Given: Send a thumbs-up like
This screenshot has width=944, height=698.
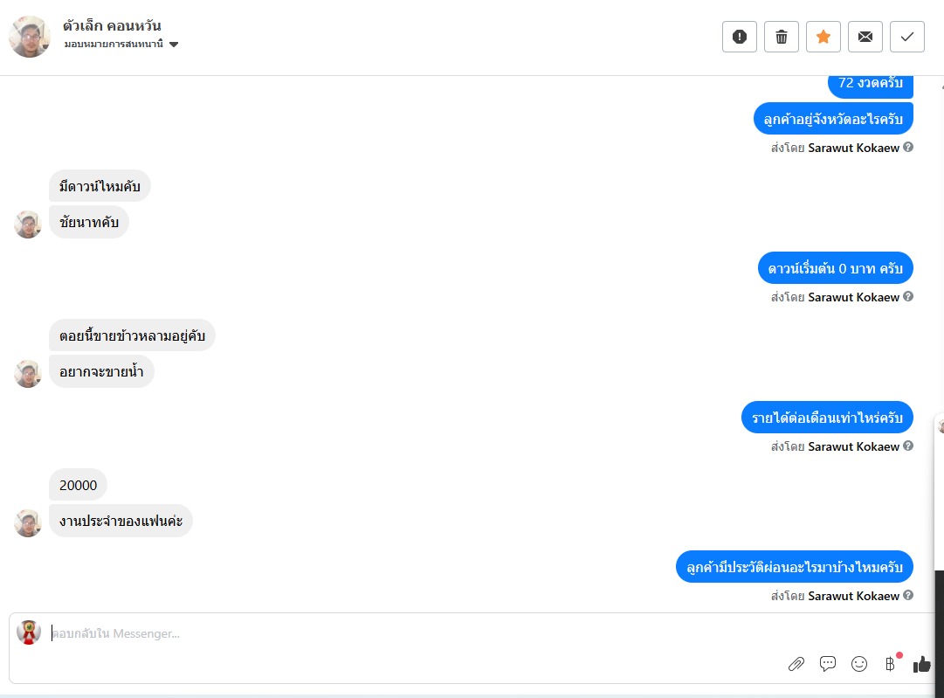Looking at the screenshot, I should pyautogui.click(x=921, y=664).
